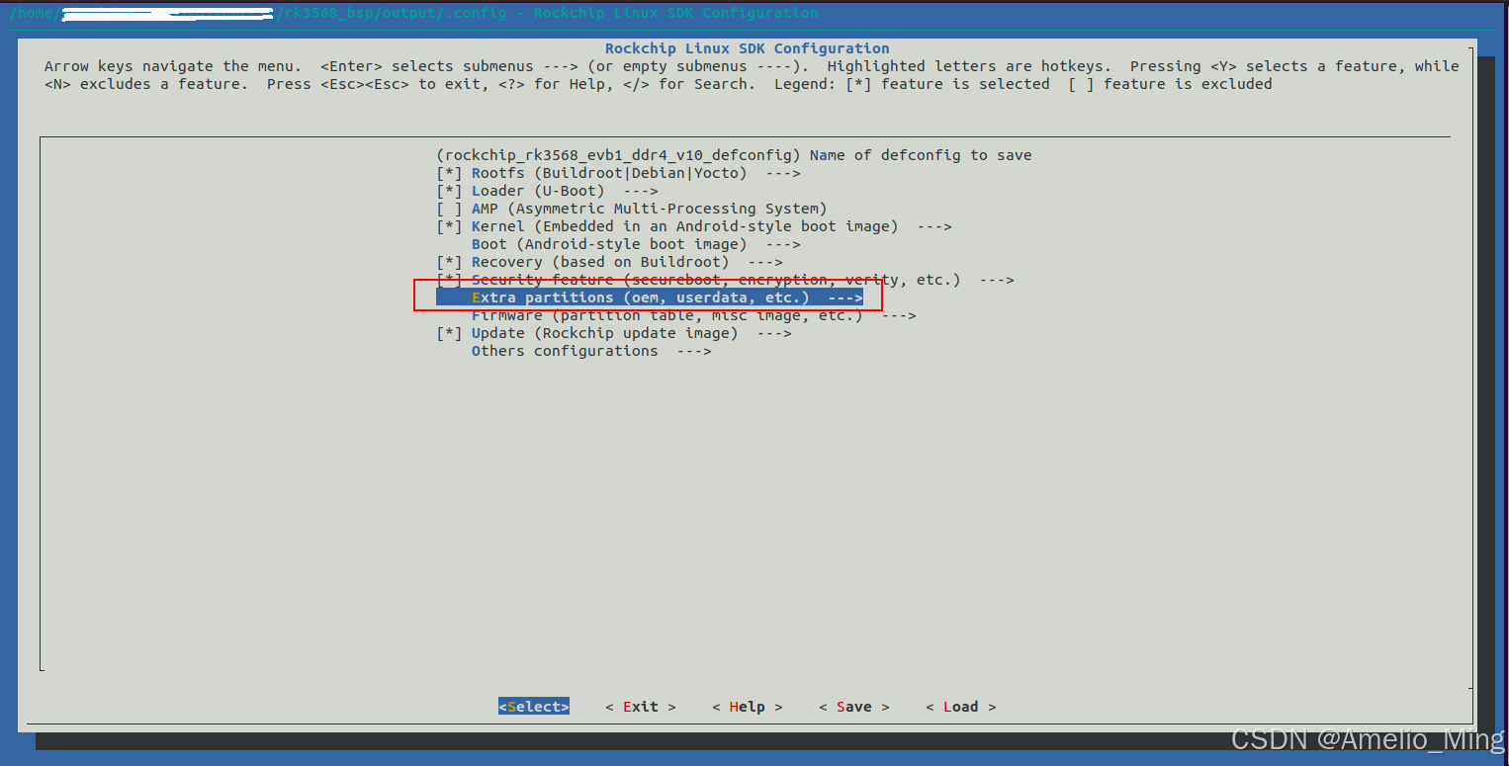Expand the Kernel submenu arrow

(x=934, y=226)
